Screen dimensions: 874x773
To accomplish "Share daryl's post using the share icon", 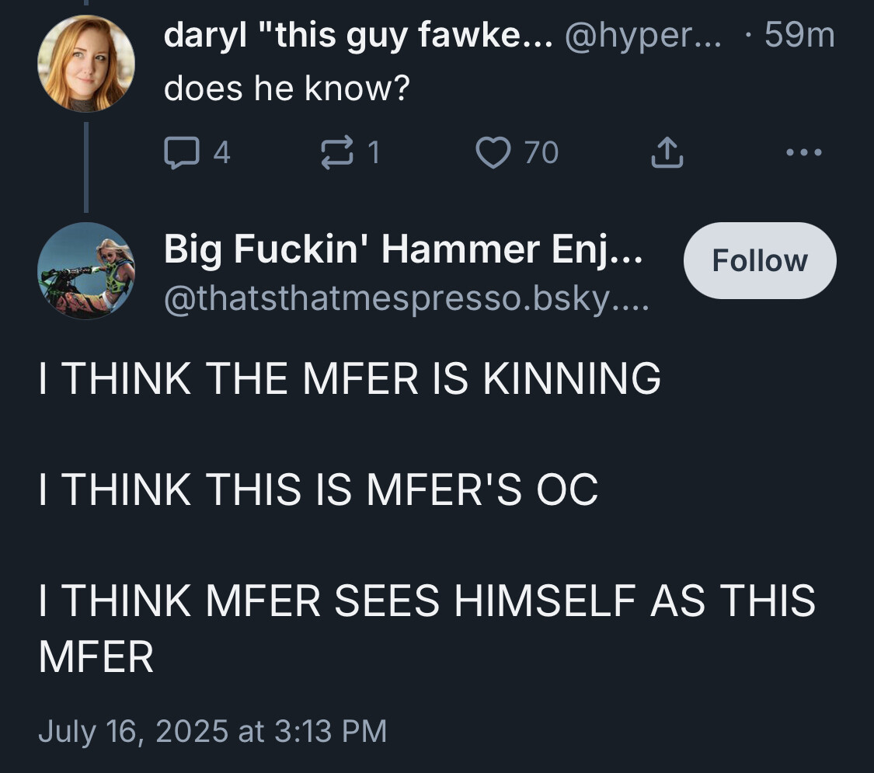I will [x=667, y=152].
